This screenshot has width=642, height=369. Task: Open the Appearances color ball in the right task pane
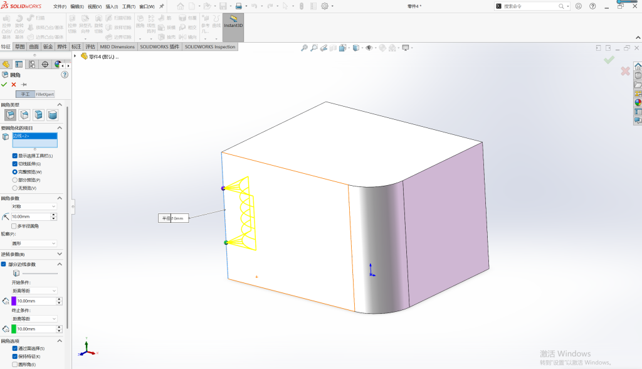pos(638,102)
